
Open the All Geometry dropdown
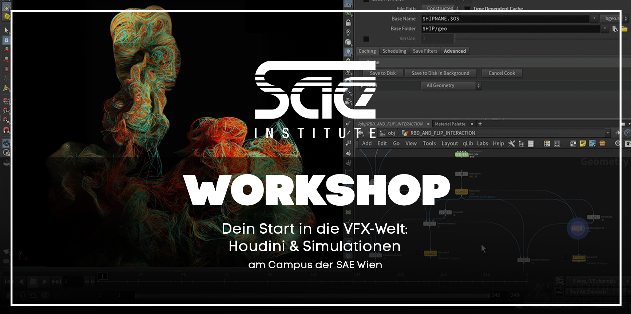coord(451,85)
